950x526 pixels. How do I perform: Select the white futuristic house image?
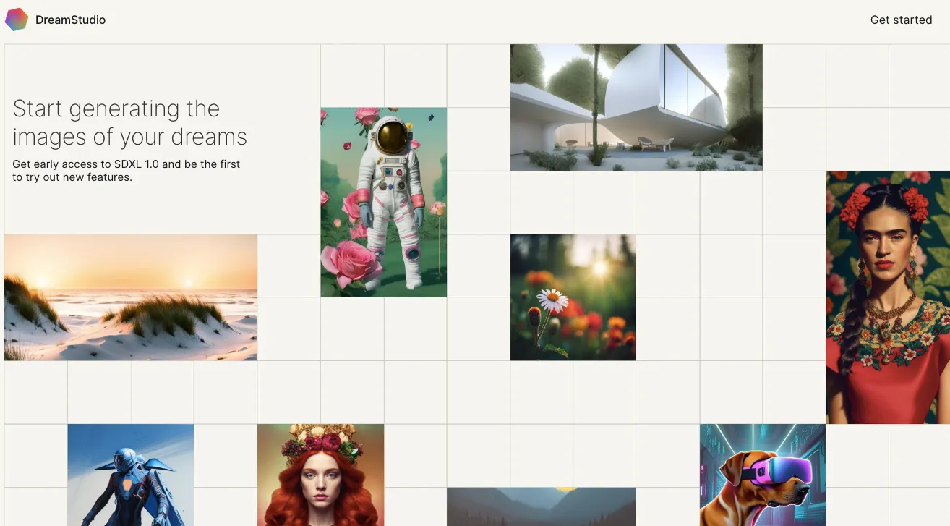(636, 107)
